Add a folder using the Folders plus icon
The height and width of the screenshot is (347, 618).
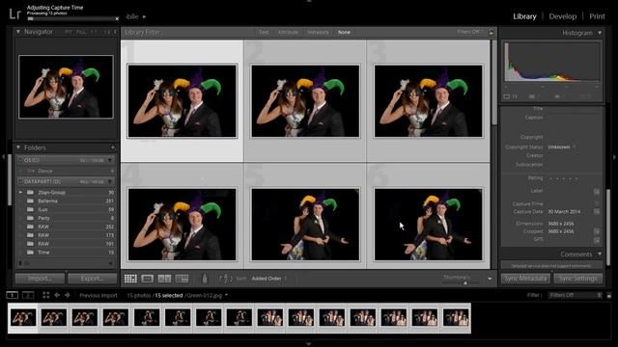112,147
